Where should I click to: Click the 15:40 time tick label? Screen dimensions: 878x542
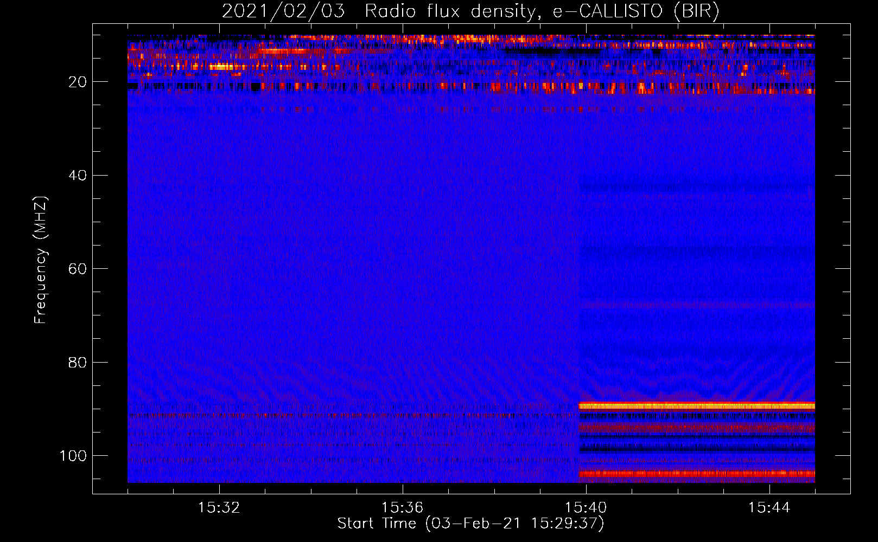[x=586, y=508]
